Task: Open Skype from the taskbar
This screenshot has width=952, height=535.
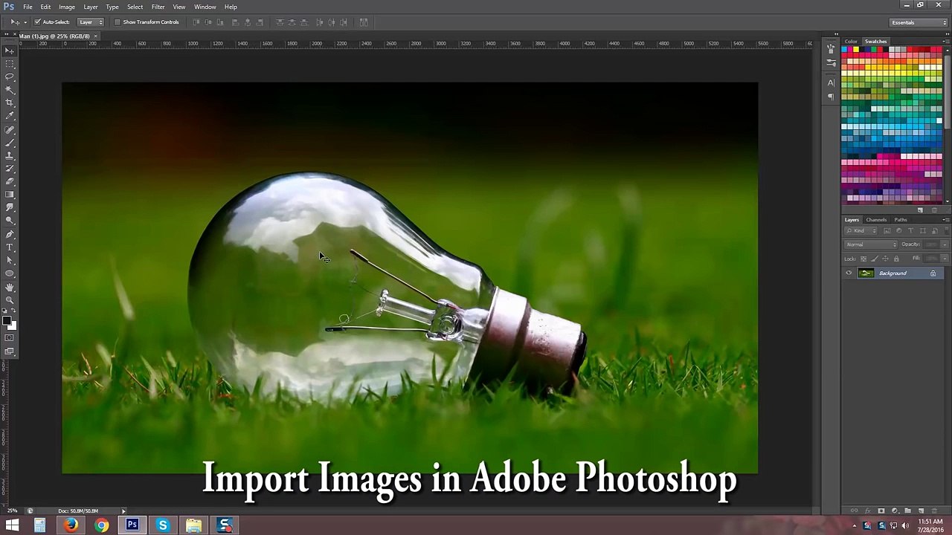Action: point(163,526)
